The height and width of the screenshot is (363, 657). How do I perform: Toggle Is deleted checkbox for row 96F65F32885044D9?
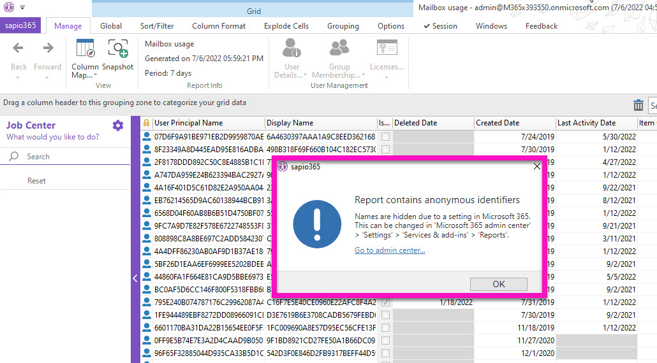click(385, 353)
